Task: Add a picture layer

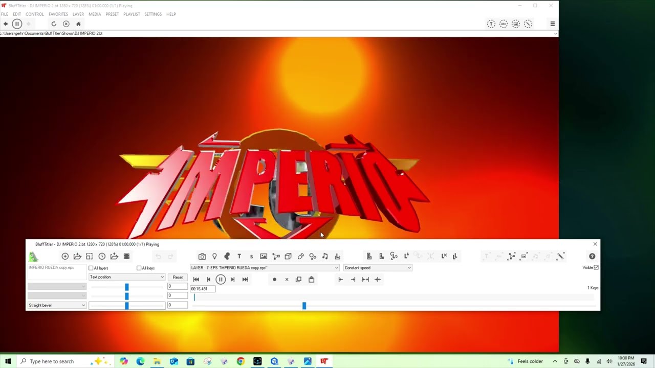Action: (264, 256)
